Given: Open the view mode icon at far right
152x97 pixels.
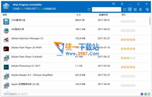Looking at the screenshot, I should pyautogui.click(x=147, y=9).
